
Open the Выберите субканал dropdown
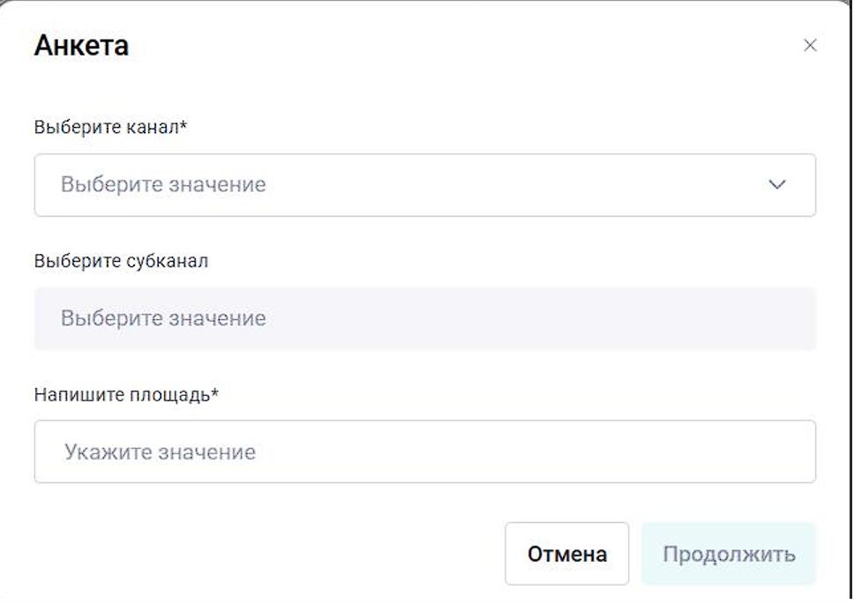(x=424, y=318)
